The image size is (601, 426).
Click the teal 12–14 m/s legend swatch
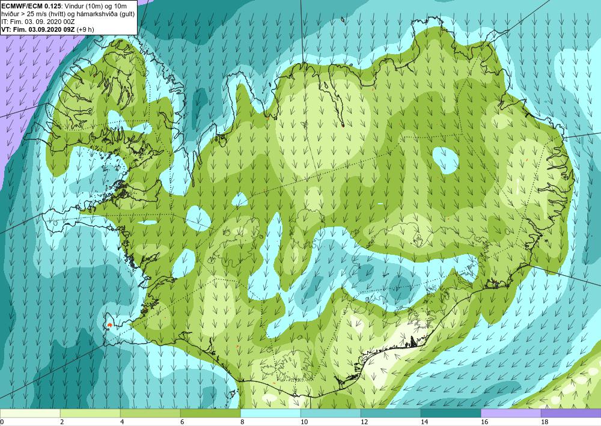pyautogui.click(x=391, y=413)
